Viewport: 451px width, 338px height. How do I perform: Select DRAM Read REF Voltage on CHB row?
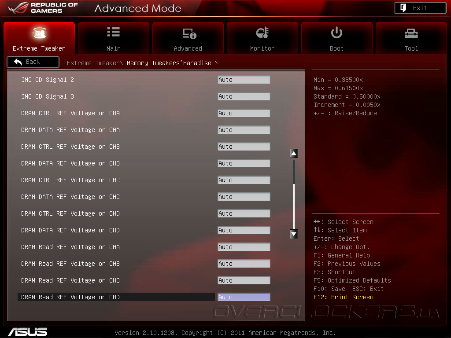pos(70,264)
